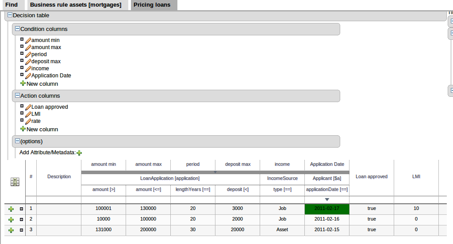453x244 pixels.
Task: Remove the Application Date condition column
Action: [22, 75]
